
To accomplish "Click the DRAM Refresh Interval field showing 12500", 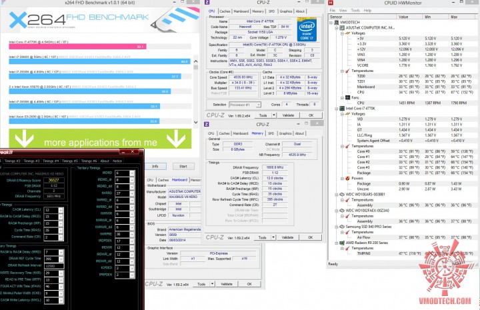I will 54,266.
